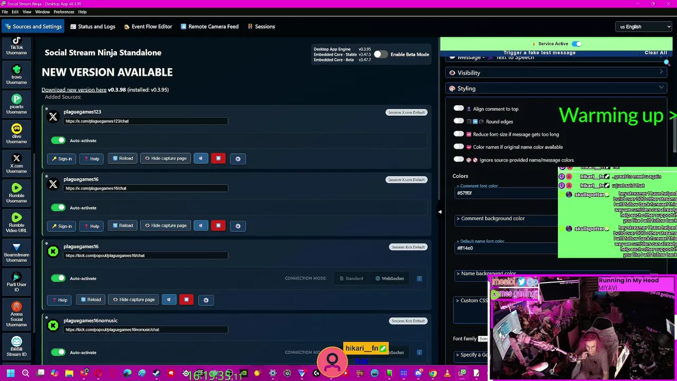
Task: Click the X logo of plaguegames123 source
Action: (x=53, y=117)
